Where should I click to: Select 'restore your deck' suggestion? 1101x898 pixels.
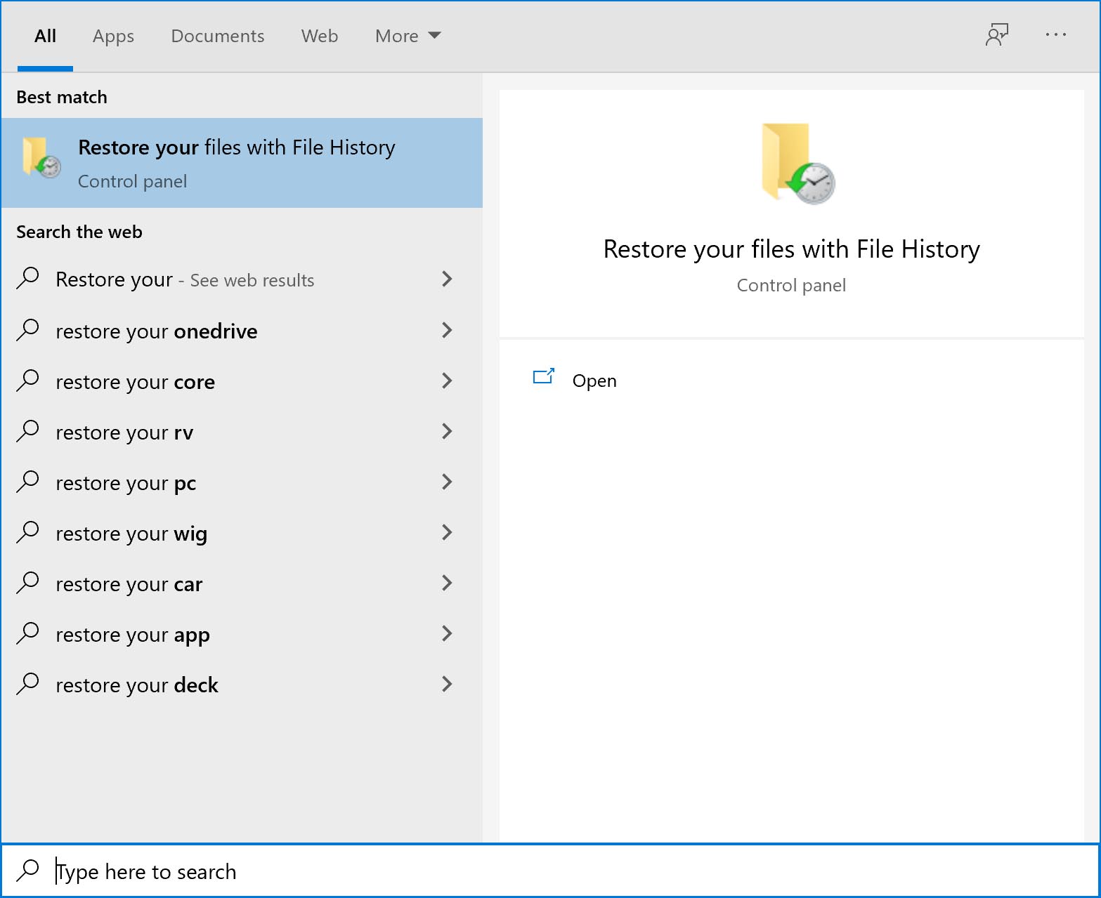[242, 685]
